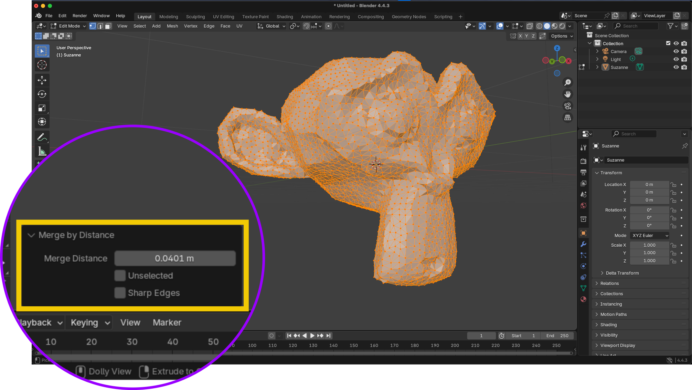Hide Camera in viewport with eye icon
The width and height of the screenshot is (692, 390).
[x=676, y=51]
